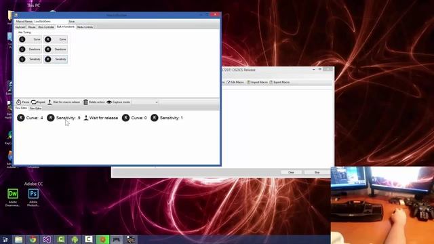Switch to the Xbox Controller tab
The width and height of the screenshot is (434, 244).
(x=46, y=27)
